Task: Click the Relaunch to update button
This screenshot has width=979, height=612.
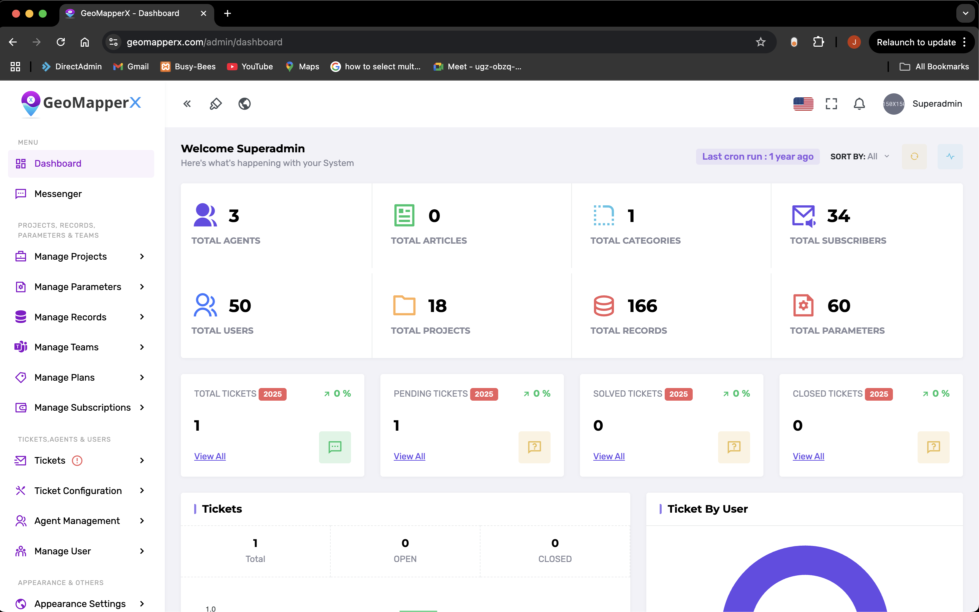Action: click(921, 42)
